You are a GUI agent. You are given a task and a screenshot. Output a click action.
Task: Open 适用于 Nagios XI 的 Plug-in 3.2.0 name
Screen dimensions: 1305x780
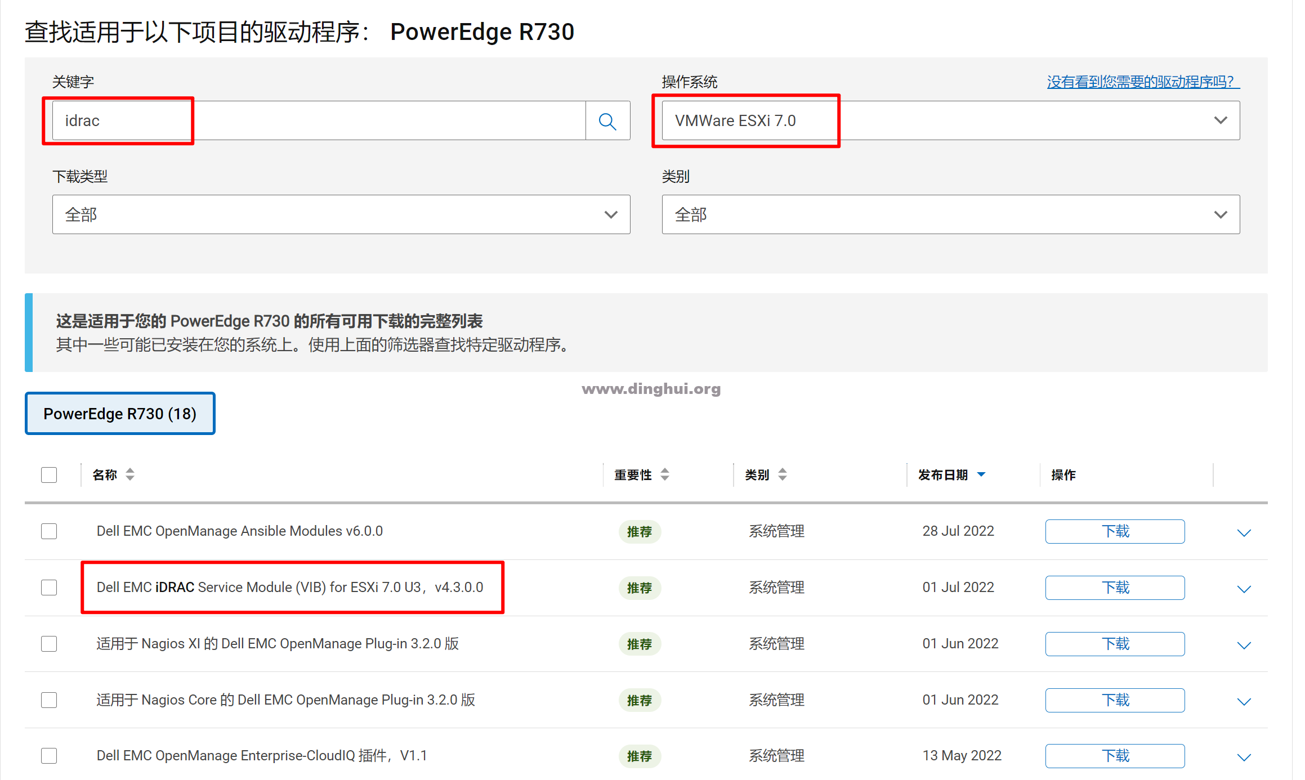[x=278, y=644]
